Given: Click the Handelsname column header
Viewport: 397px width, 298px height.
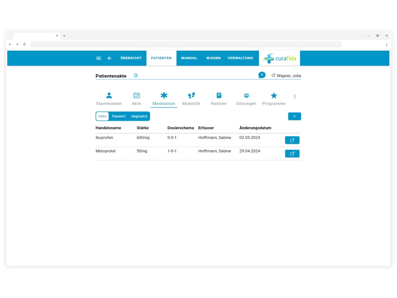Looking at the screenshot, I should [x=108, y=128].
